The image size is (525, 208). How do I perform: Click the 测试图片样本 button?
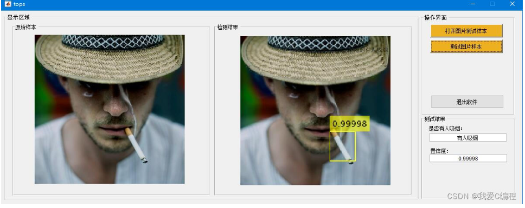click(x=466, y=46)
